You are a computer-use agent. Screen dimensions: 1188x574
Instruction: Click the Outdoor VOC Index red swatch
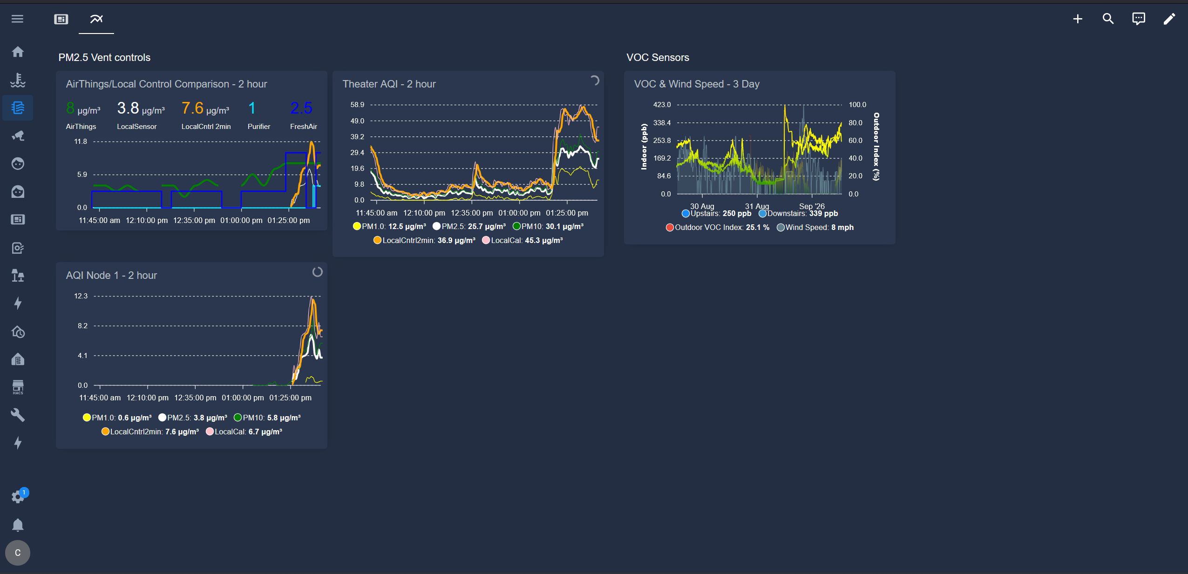point(670,228)
